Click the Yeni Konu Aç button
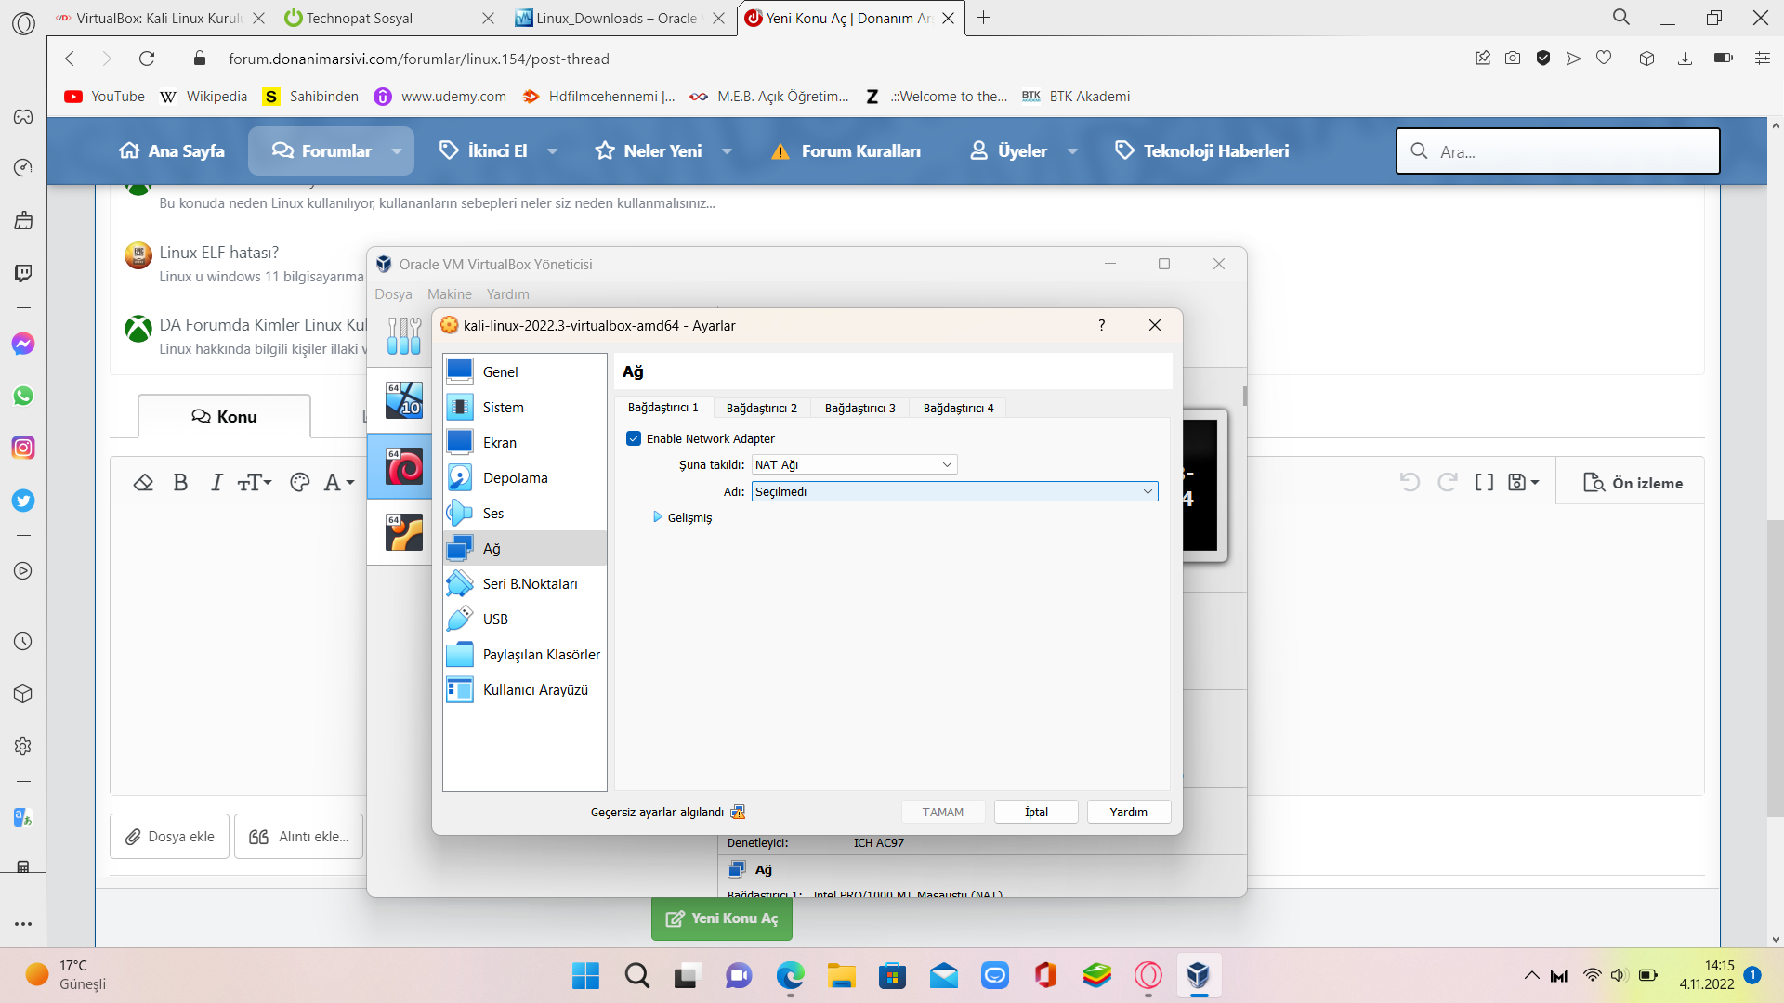The image size is (1784, 1003). pyautogui.click(x=722, y=918)
